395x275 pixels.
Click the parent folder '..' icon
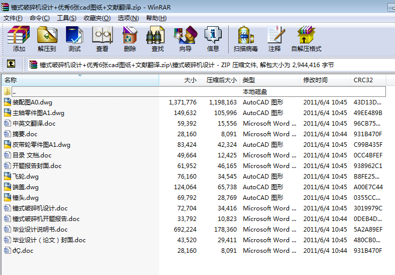coord(7,91)
